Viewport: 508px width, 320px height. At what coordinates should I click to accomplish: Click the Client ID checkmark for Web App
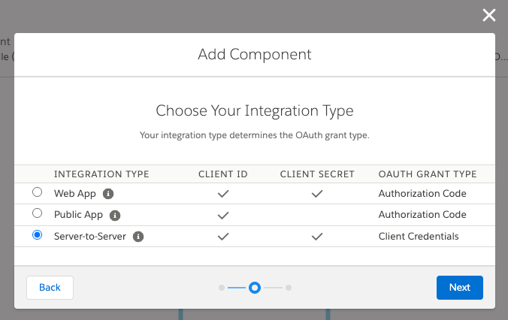tap(222, 194)
